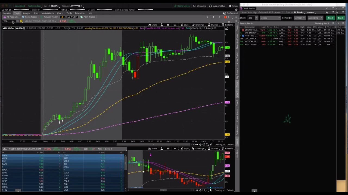Open chart settings gear on the upper chart
Screen dimensions: 348x195
[168, 25]
